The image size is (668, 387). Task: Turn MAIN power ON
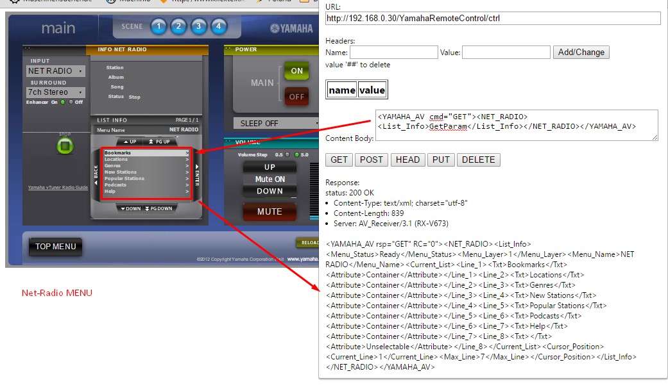pyautogui.click(x=296, y=71)
